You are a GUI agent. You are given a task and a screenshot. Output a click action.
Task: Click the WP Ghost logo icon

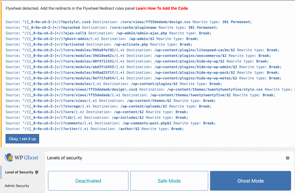click(9, 158)
